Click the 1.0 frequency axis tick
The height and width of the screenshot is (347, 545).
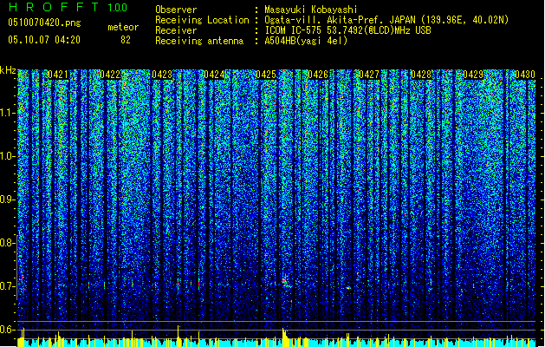pyautogui.click(x=8, y=156)
